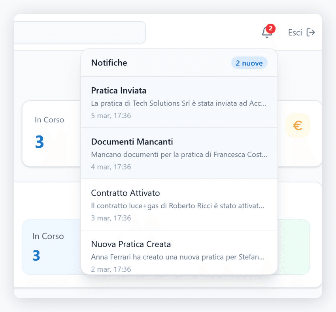Click the Tech Solutions Srl notification description
Screen dimensions: 336x312
click(178, 104)
